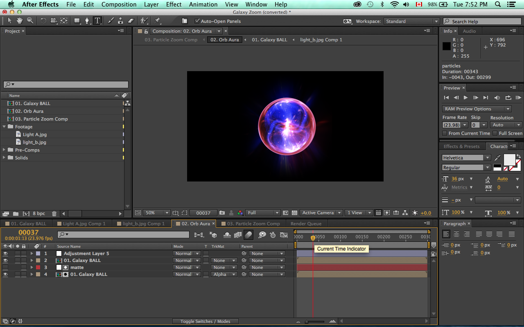
Task: Select the Unified Camera tool
Action: tap(54, 21)
